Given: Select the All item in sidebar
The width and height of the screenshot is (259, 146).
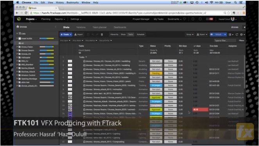Looking at the screenshot, I should [37, 43].
